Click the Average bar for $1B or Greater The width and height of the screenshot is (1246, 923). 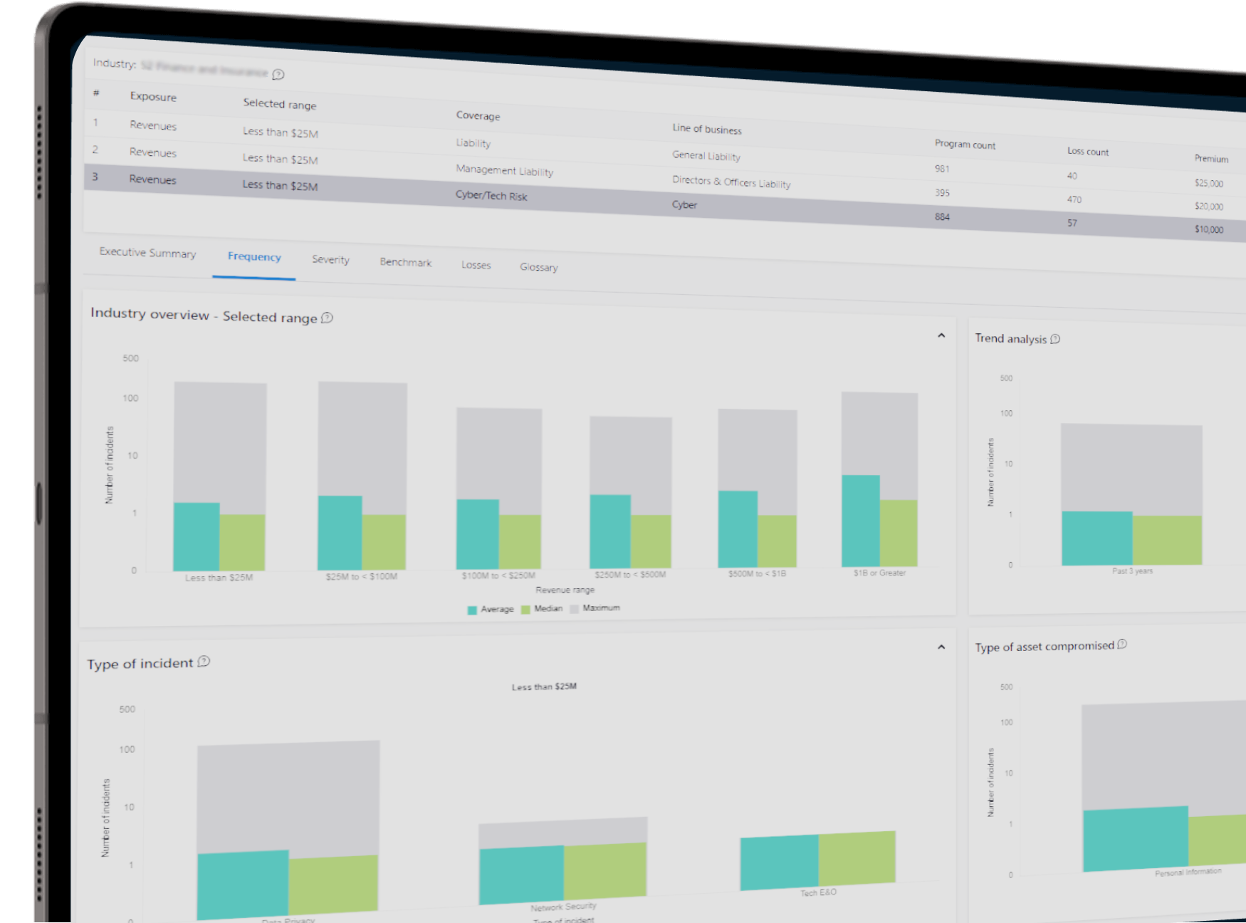click(860, 521)
